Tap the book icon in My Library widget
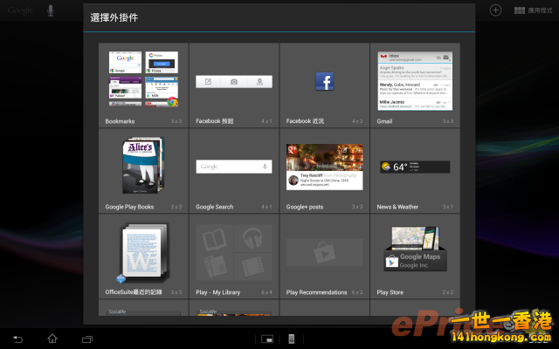The image size is (559, 349). point(215,239)
